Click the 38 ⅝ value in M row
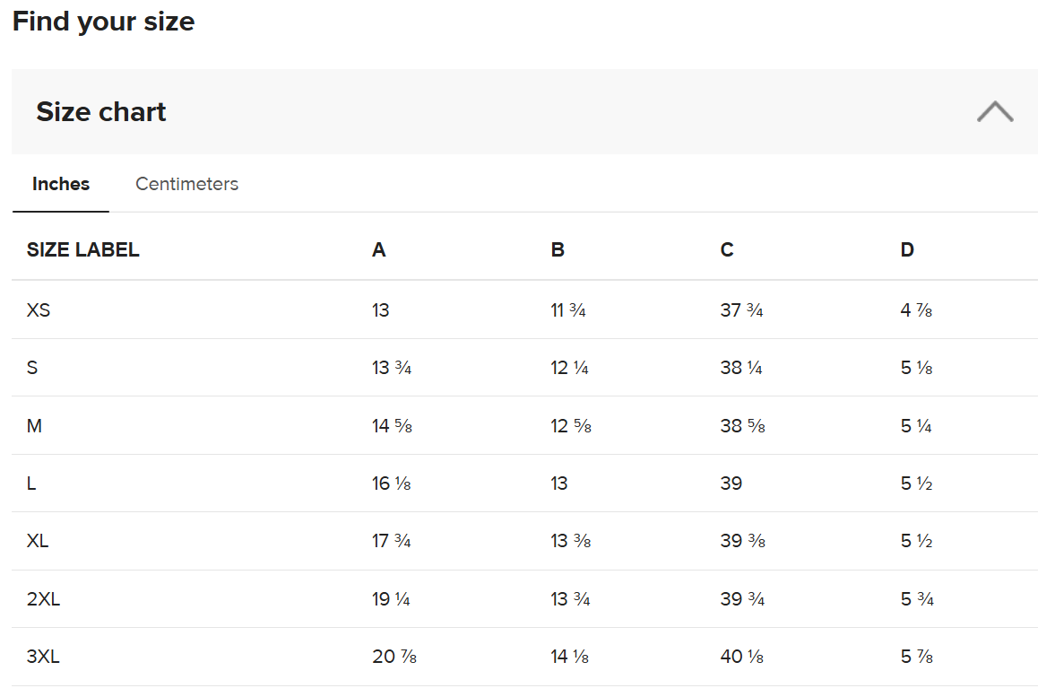This screenshot has width=1055, height=697. (x=743, y=426)
